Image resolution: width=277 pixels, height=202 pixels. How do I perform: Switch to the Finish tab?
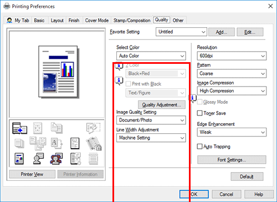pos(74,21)
